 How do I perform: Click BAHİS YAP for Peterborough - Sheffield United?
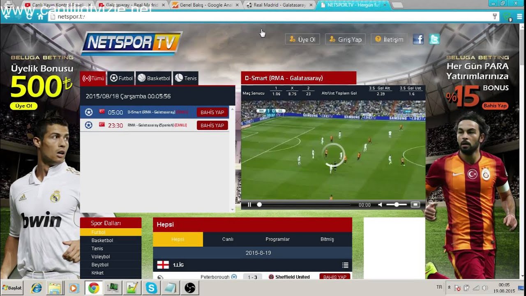335,277
